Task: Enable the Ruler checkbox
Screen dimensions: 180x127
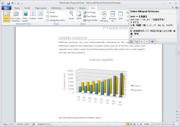Action: 48,12
